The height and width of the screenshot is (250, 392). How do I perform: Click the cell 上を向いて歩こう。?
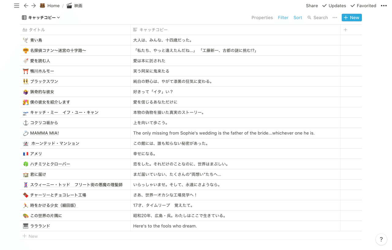pyautogui.click(x=235, y=123)
